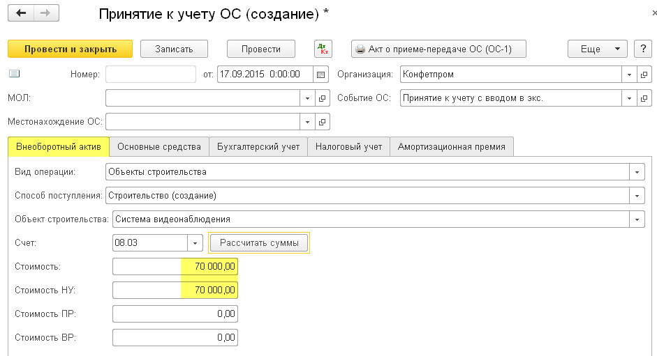657x356 pixels.
Task: Click Объект строительства field Система видеонаблюдения
Action: (x=371, y=219)
